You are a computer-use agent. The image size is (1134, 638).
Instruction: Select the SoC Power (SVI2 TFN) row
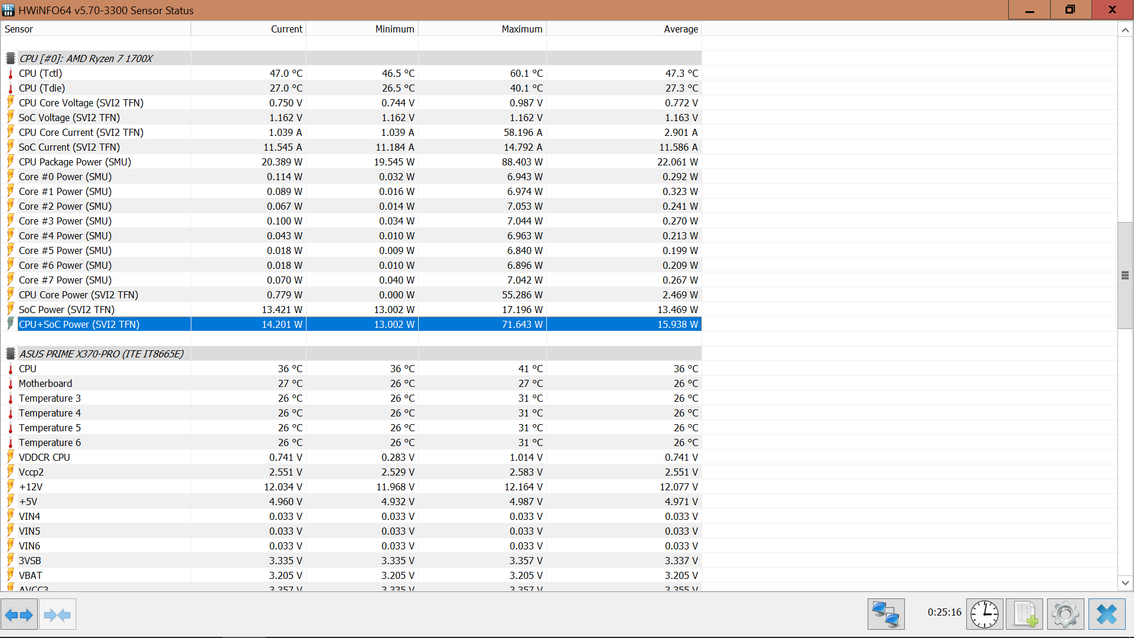pyautogui.click(x=67, y=310)
